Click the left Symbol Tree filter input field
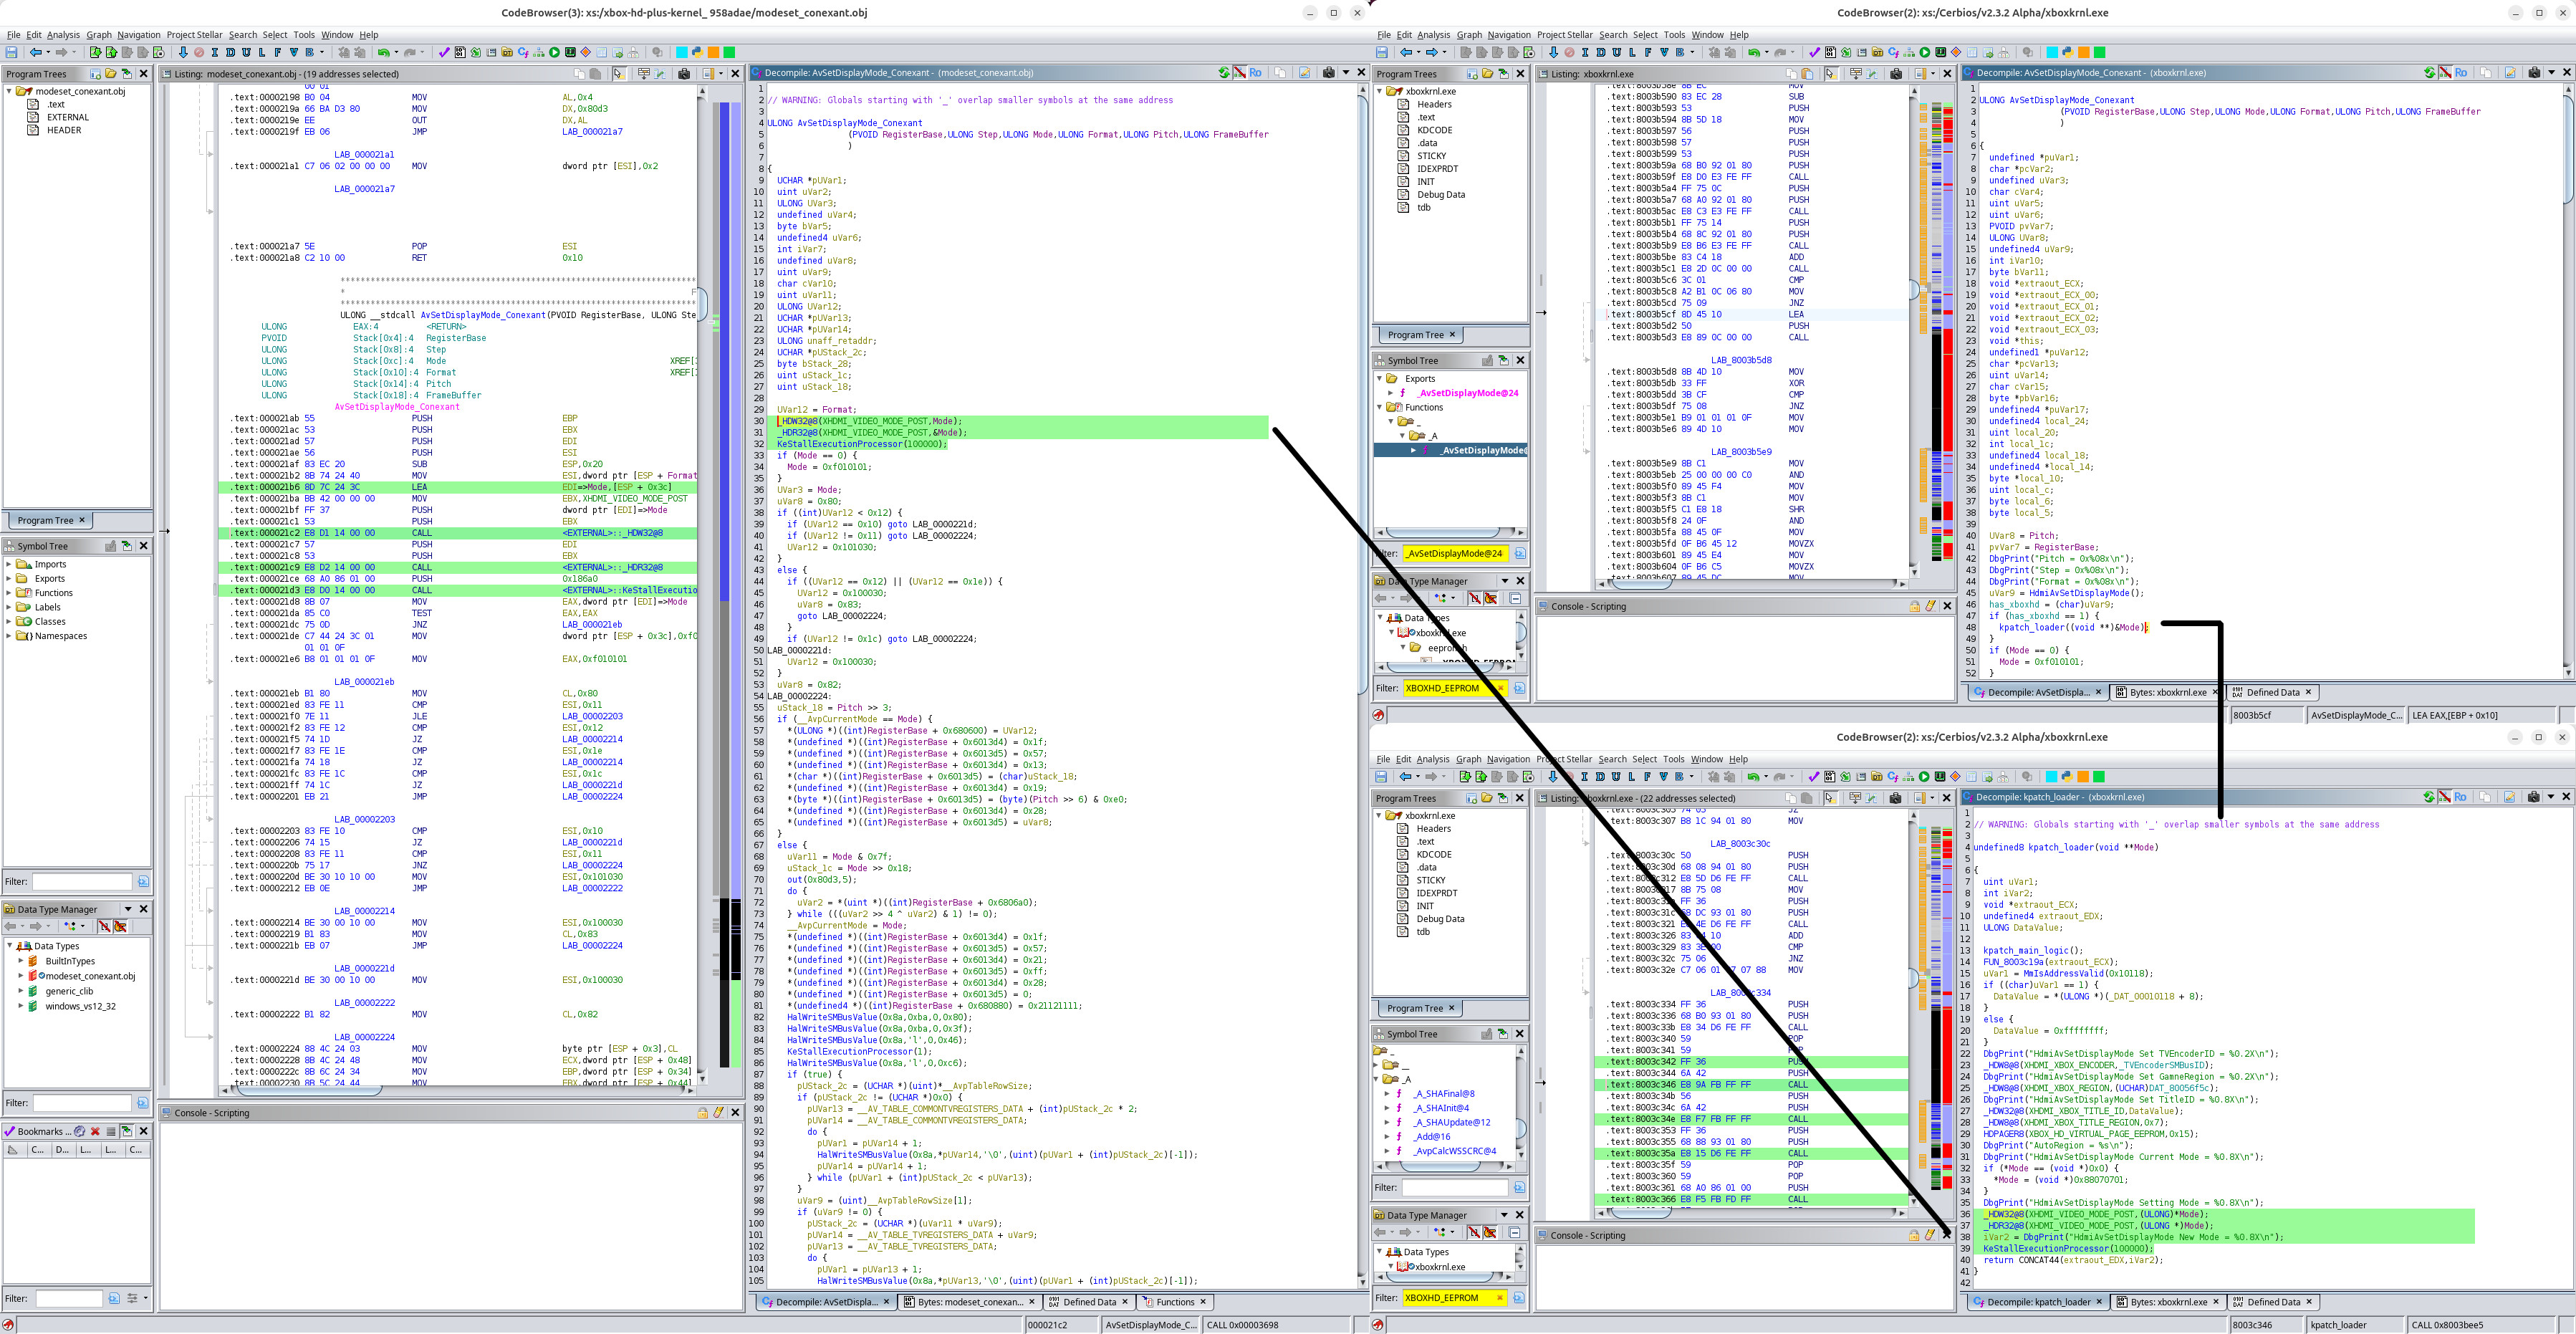Viewport: 2576px width, 1334px height. 82,881
